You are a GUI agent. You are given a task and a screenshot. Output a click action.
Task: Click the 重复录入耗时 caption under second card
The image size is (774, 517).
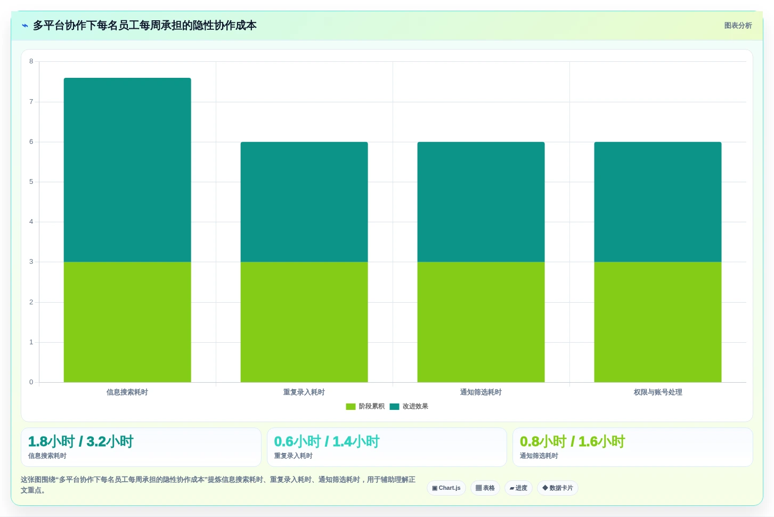click(x=294, y=456)
